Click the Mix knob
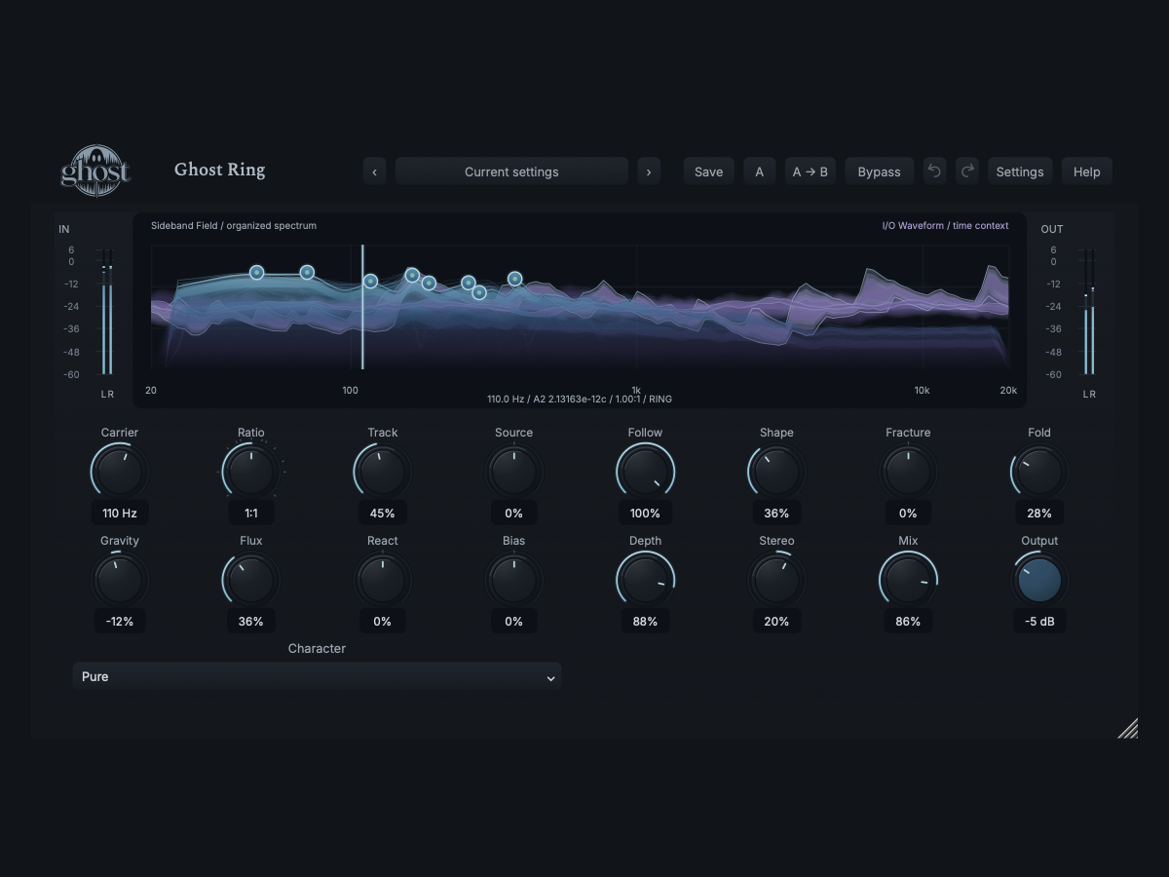This screenshot has height=877, width=1169. click(908, 581)
